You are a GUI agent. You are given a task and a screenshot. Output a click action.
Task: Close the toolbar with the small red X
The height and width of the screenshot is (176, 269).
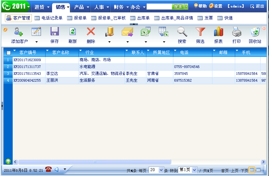click(x=264, y=29)
